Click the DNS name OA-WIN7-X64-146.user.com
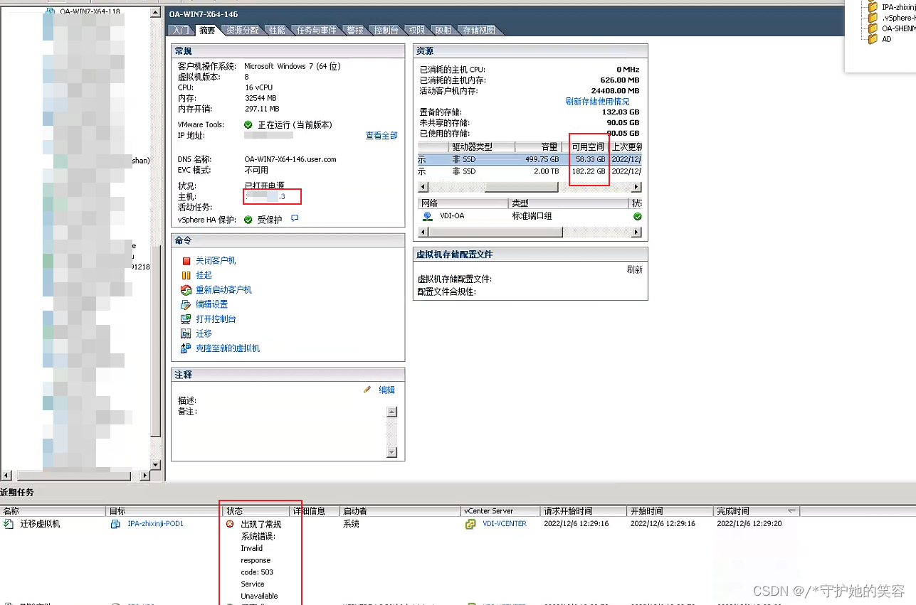The height and width of the screenshot is (605, 916). 290,159
